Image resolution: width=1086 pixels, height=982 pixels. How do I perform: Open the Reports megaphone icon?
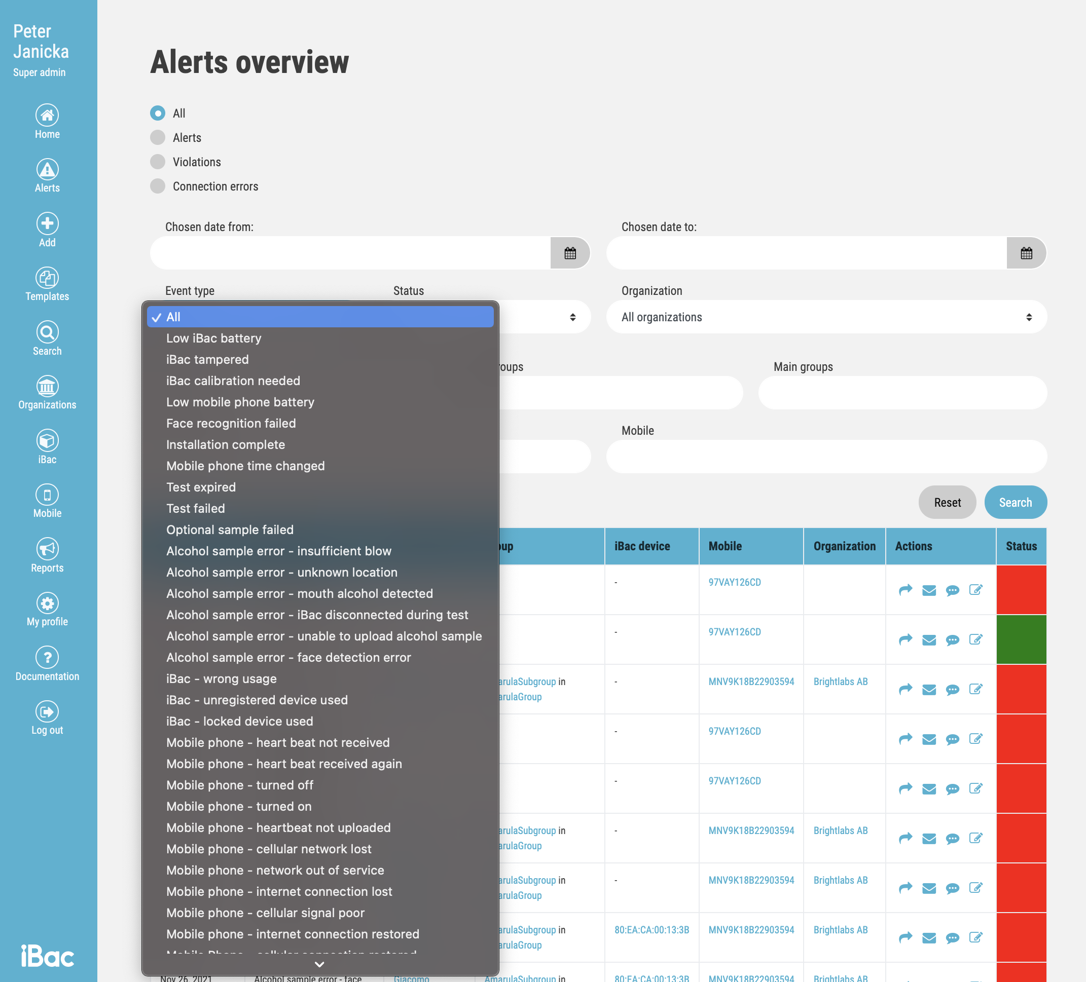[47, 549]
